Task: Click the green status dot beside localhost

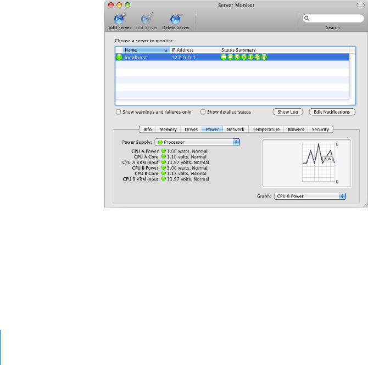Action: tap(119, 57)
